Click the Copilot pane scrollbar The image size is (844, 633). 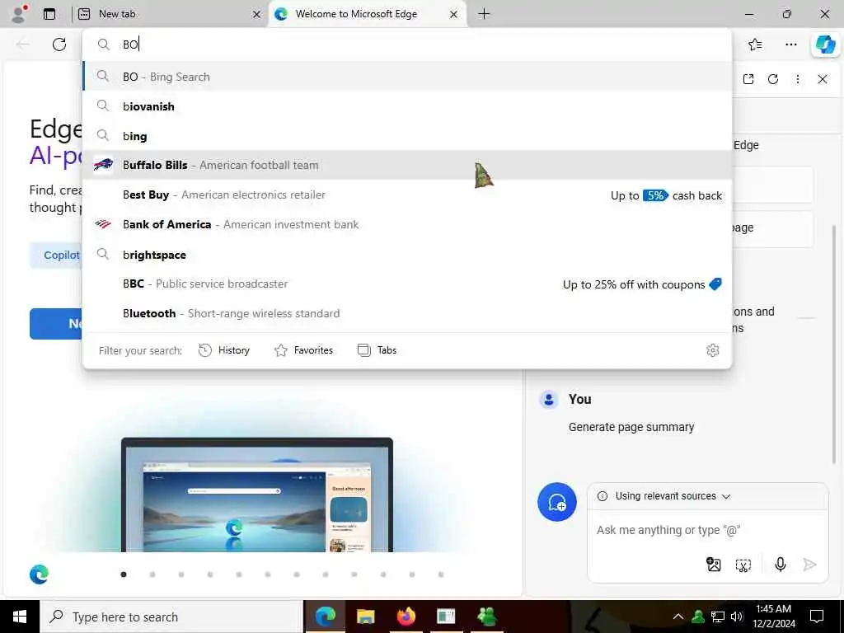pyautogui.click(x=834, y=345)
